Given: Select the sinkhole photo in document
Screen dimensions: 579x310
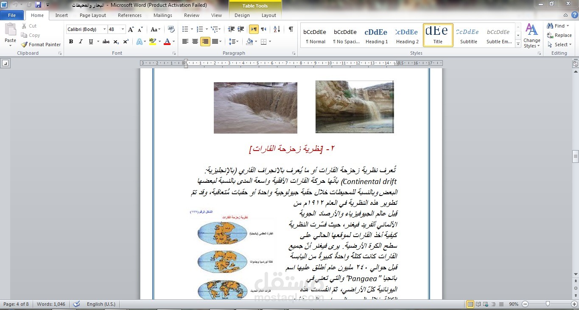Looking at the screenshot, I should (255, 108).
